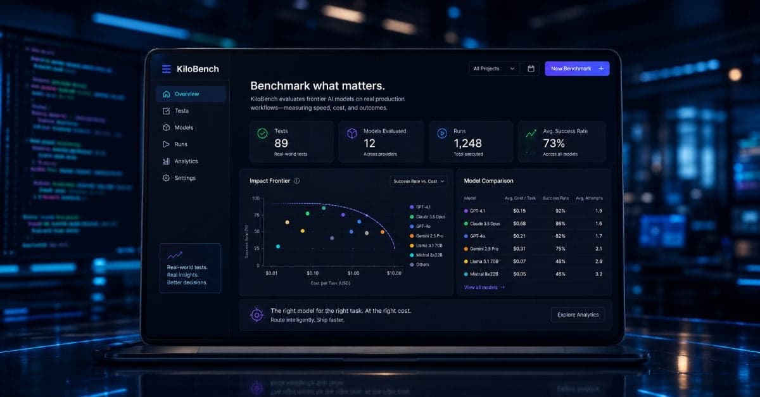Image resolution: width=760 pixels, height=397 pixels.
Task: Open the Success Rate vs. Cost dropdown
Action: click(x=419, y=181)
